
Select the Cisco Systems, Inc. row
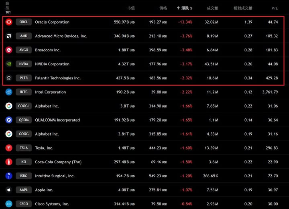click(x=144, y=204)
